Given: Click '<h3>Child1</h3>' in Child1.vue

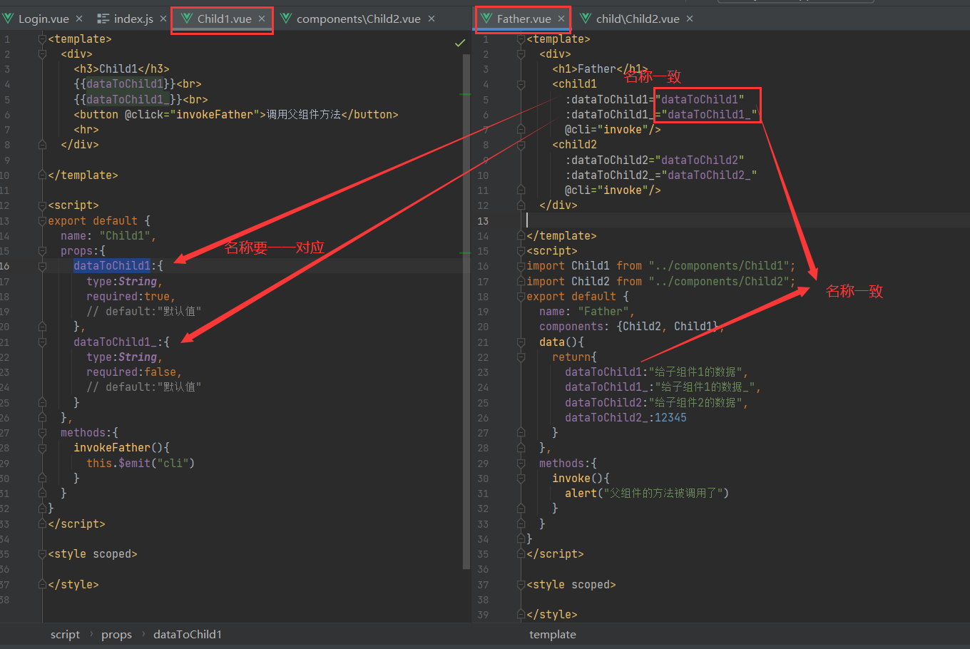Looking at the screenshot, I should pos(121,69).
